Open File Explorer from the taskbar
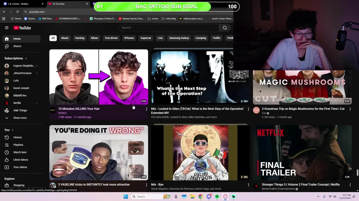Viewport: 359px width, 201px height. coord(192,197)
